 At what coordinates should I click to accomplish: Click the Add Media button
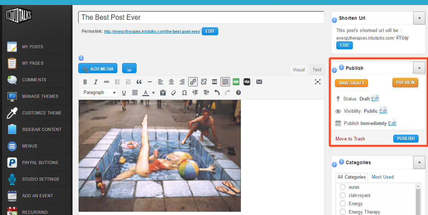(98, 68)
